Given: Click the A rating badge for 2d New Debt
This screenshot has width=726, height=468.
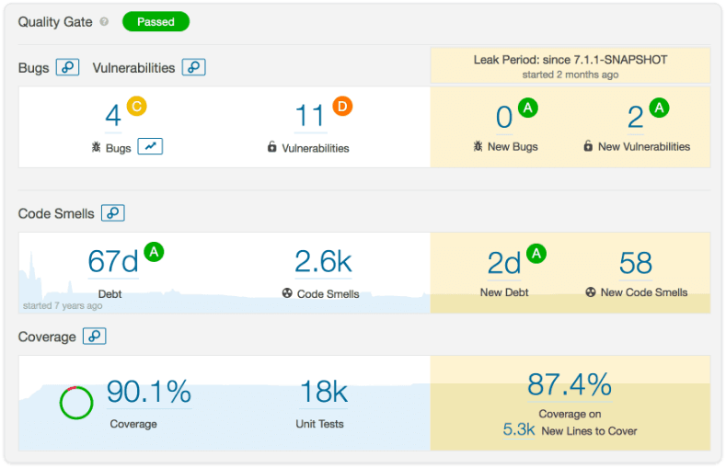Looking at the screenshot, I should [x=536, y=253].
